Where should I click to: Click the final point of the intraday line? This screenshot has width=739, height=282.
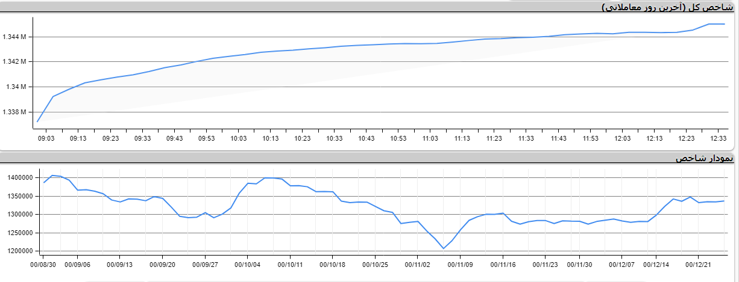724,24
